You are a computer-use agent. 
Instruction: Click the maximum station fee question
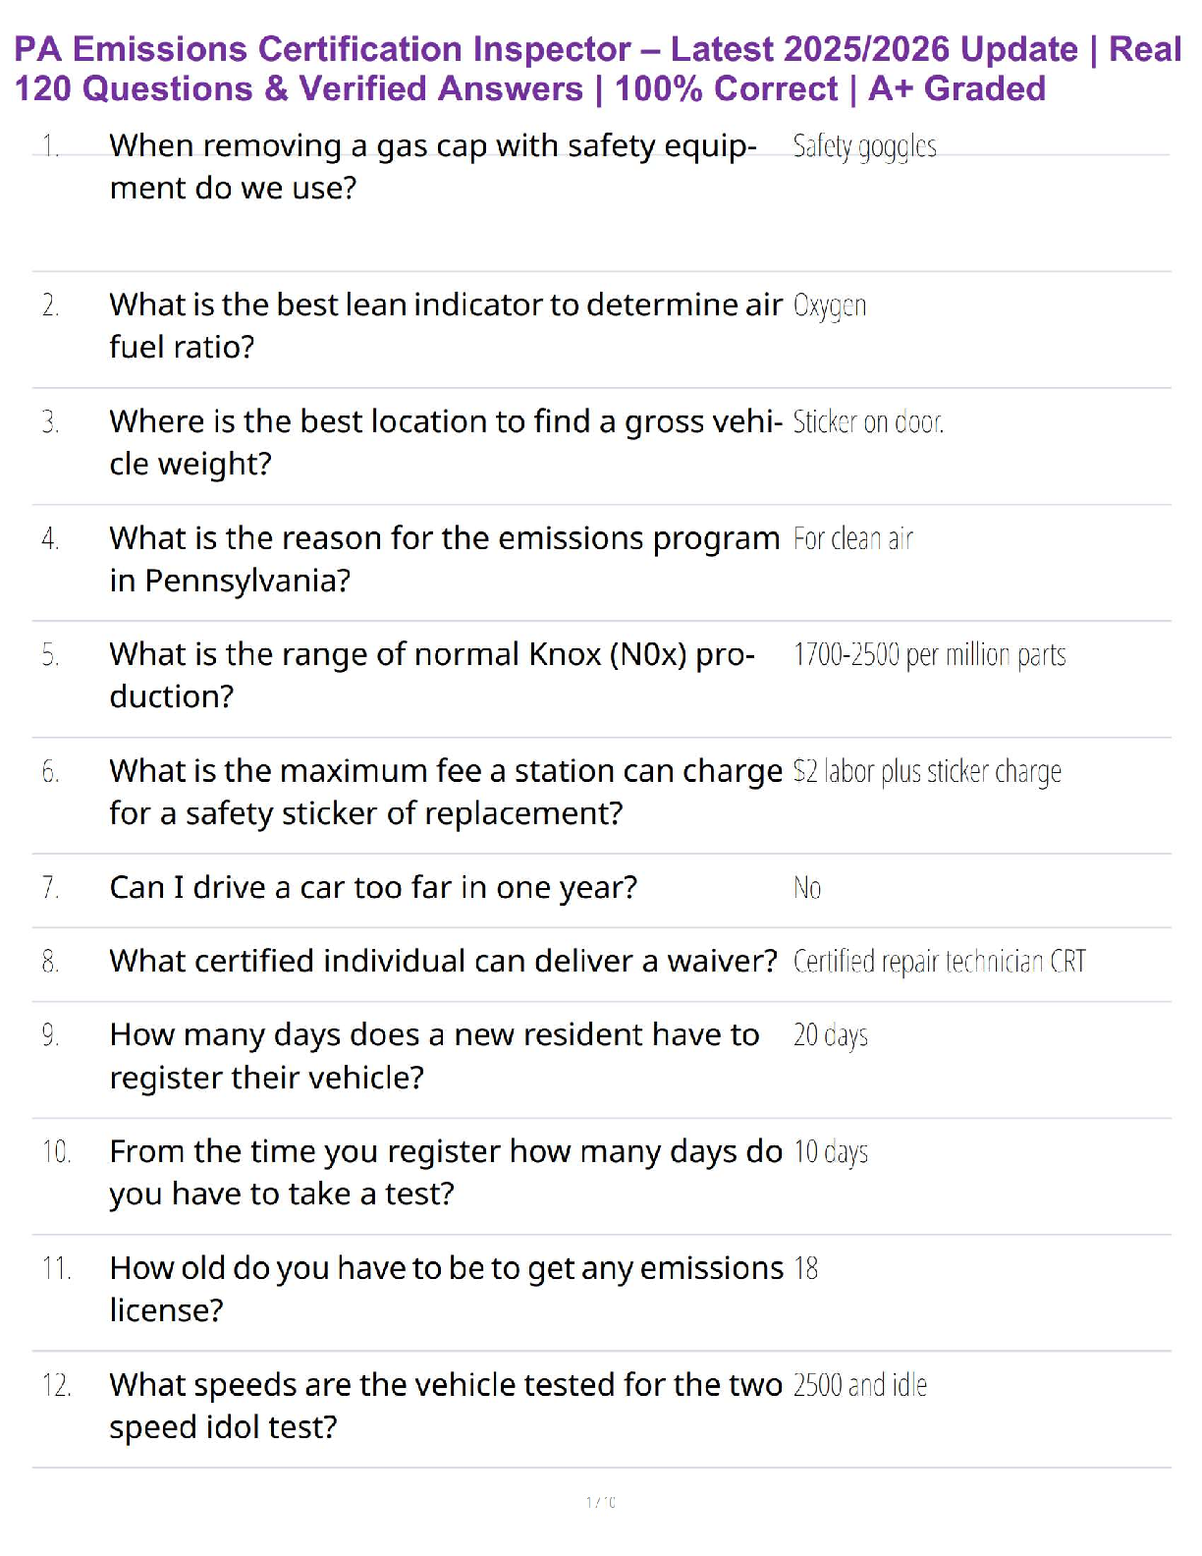pyautogui.click(x=445, y=792)
